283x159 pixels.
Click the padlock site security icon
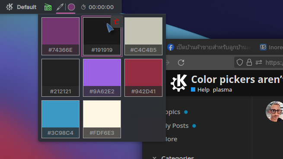(x=249, y=63)
